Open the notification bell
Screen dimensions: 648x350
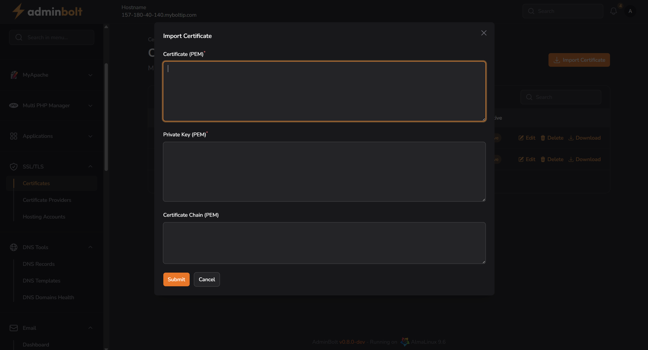pos(614,11)
